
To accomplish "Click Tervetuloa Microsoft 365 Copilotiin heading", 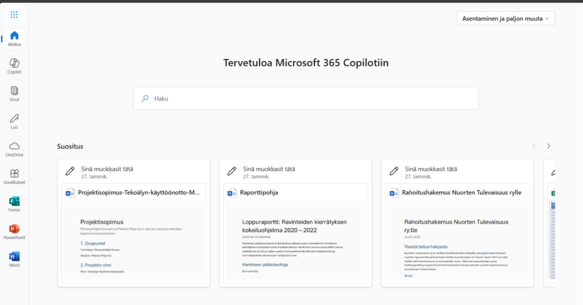I will pos(306,63).
